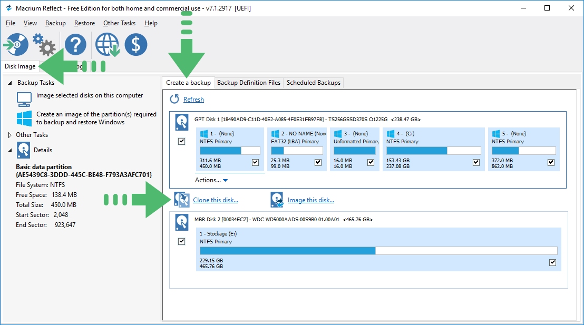Click Windows icon on partition 5 (None)
This screenshot has width=584, height=325.
coord(496,134)
